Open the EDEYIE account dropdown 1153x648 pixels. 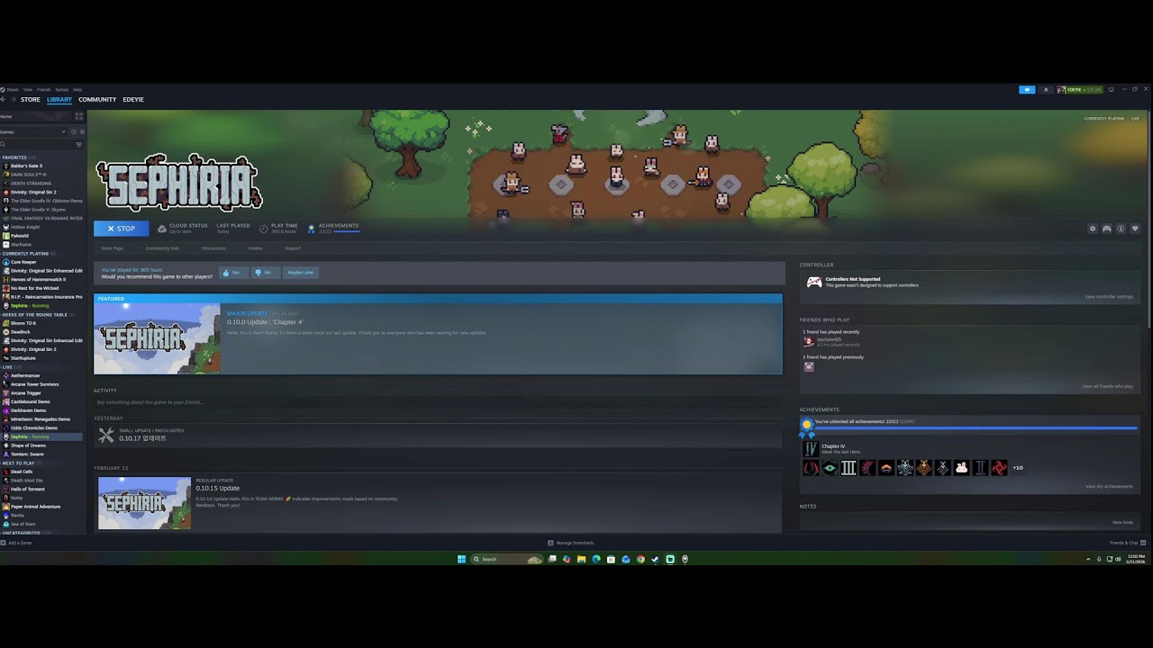coord(1080,90)
